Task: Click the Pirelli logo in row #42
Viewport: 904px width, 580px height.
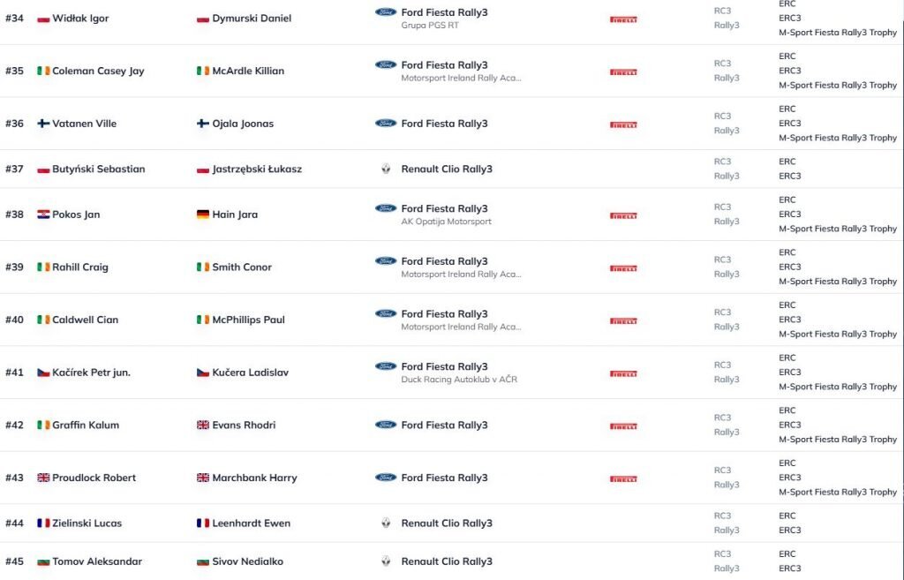Action: point(623,426)
